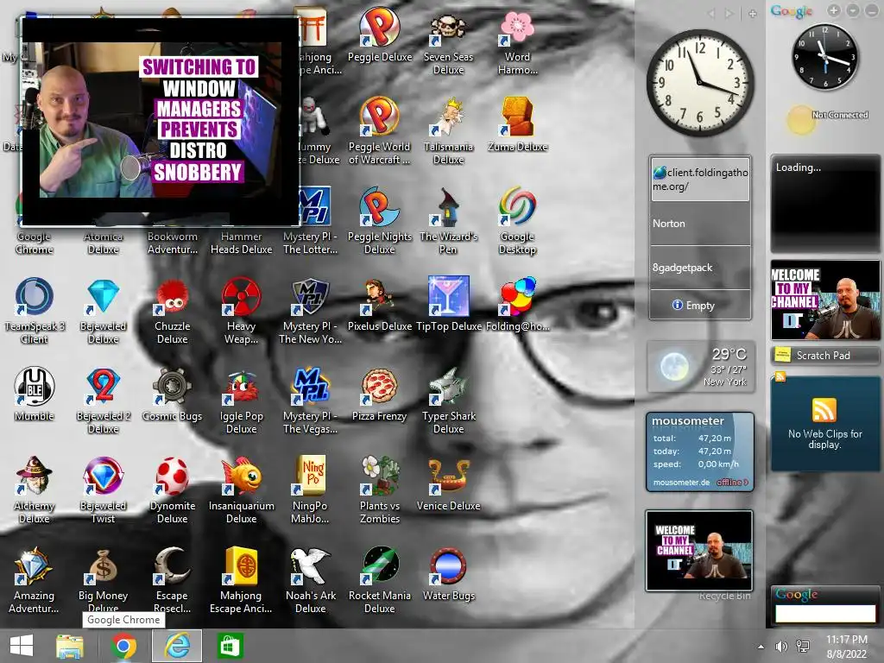The width and height of the screenshot is (884, 663).
Task: Open the Scratch Pad gadget
Action: [x=825, y=355]
